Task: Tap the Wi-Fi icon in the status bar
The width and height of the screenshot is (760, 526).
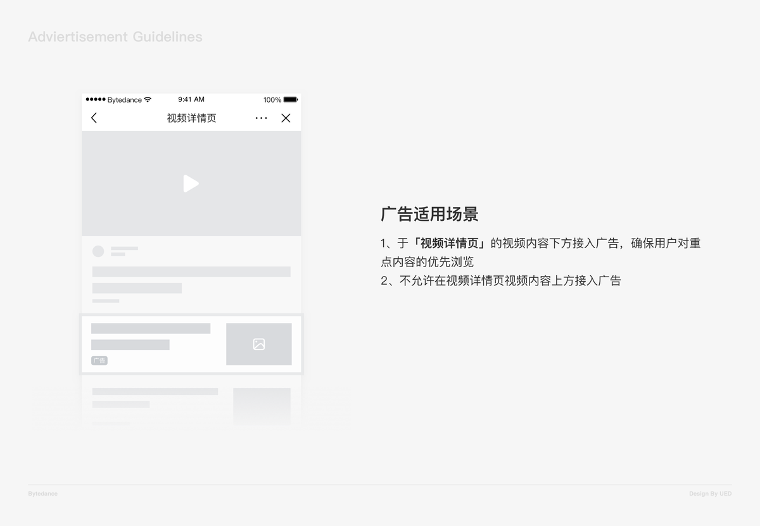Action: (x=148, y=99)
